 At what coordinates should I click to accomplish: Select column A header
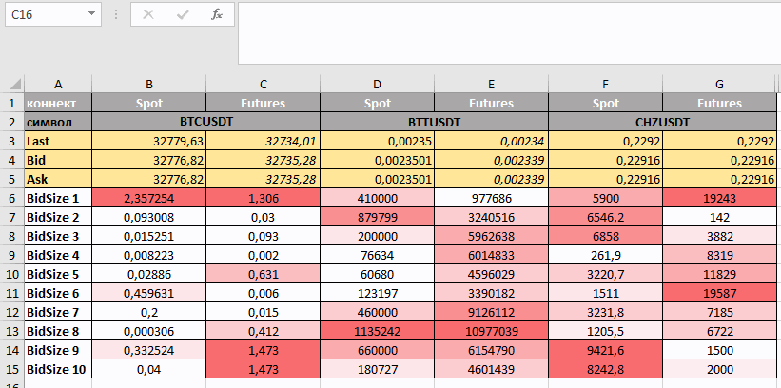(x=58, y=84)
